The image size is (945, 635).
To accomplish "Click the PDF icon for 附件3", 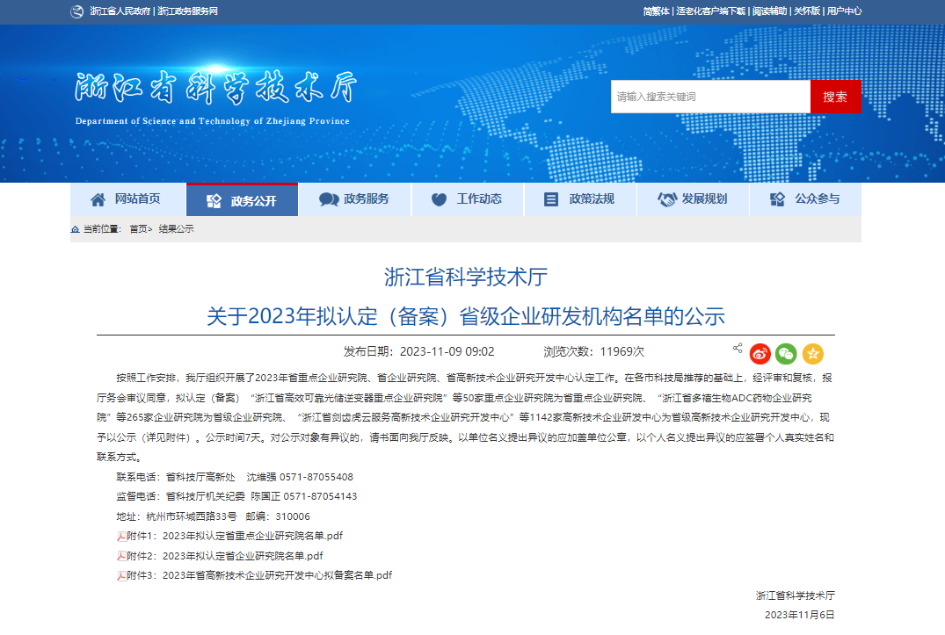I will point(121,576).
